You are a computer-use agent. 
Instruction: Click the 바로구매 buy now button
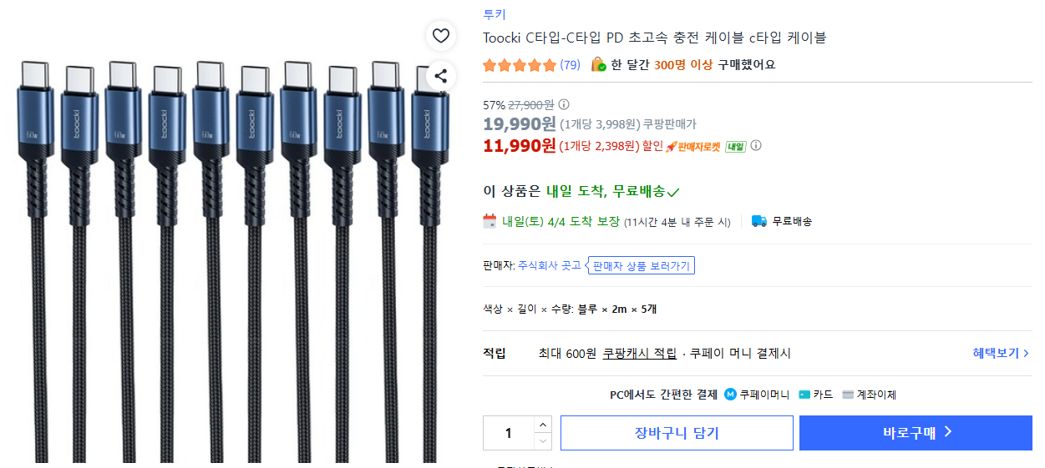916,433
